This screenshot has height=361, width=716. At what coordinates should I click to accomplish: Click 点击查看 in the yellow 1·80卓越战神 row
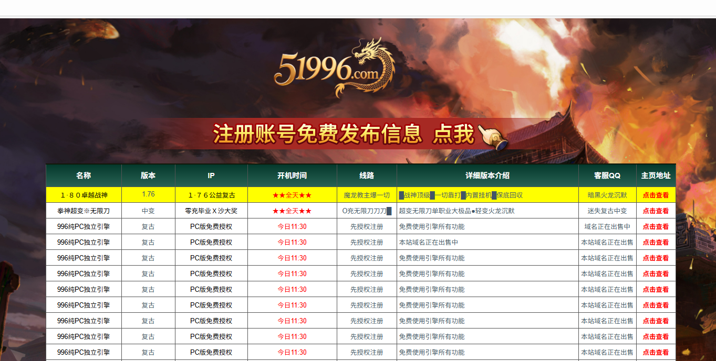coord(656,195)
